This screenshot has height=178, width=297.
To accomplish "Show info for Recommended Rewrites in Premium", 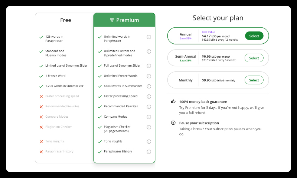I will click(149, 107).
